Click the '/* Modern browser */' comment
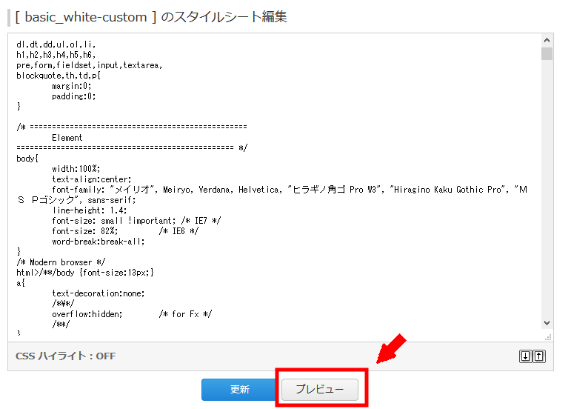 click(61, 262)
